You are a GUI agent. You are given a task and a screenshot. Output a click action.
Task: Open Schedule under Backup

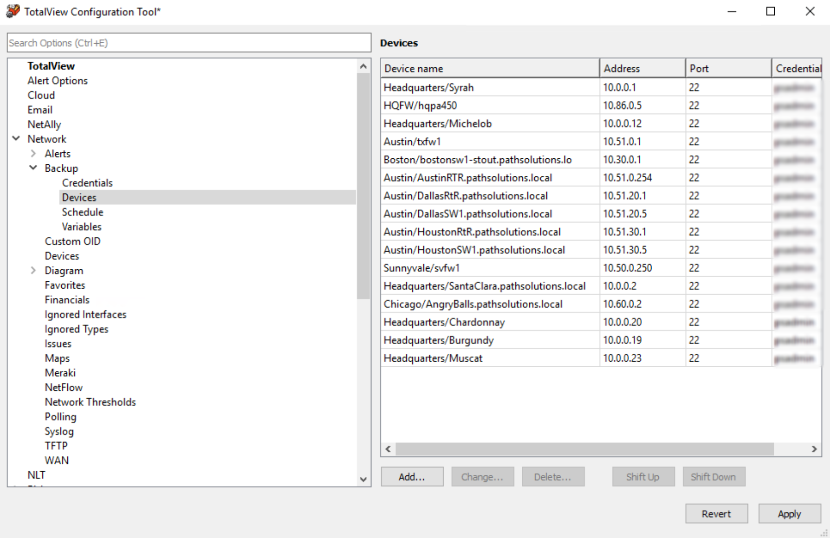pyautogui.click(x=83, y=212)
